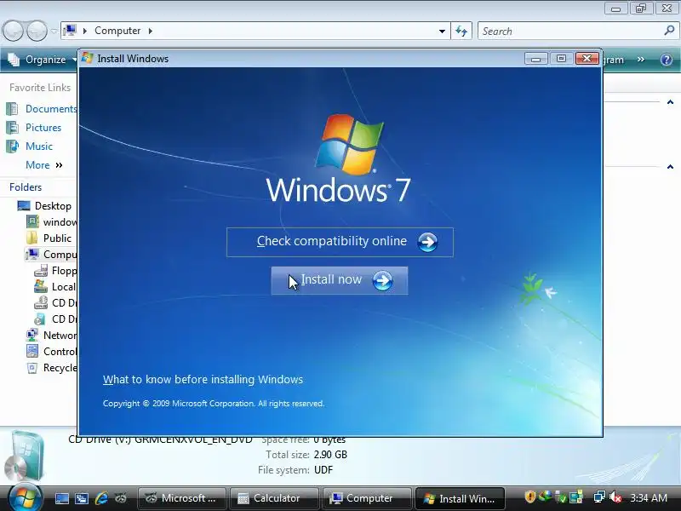Click the Install now button
This screenshot has width=681, height=511.
coord(339,280)
